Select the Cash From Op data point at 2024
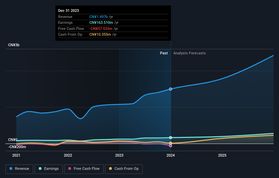This screenshot has height=178, width=279. click(x=171, y=143)
